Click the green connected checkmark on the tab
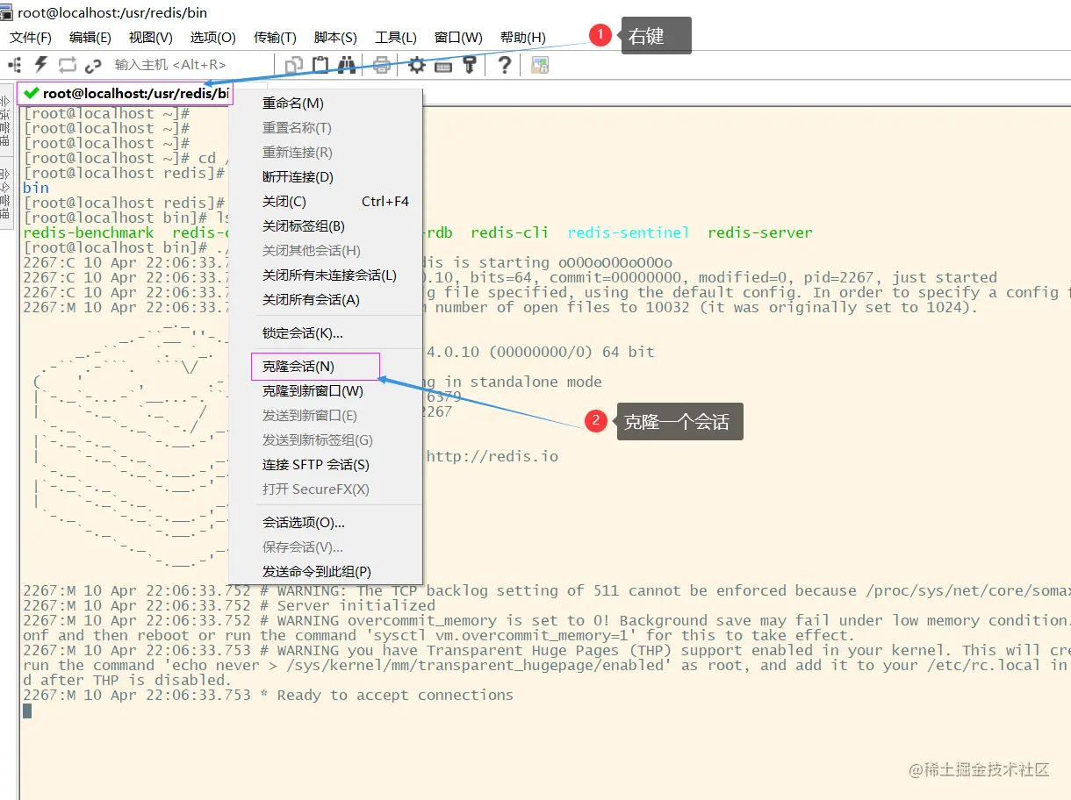This screenshot has width=1071, height=800. pyautogui.click(x=32, y=93)
